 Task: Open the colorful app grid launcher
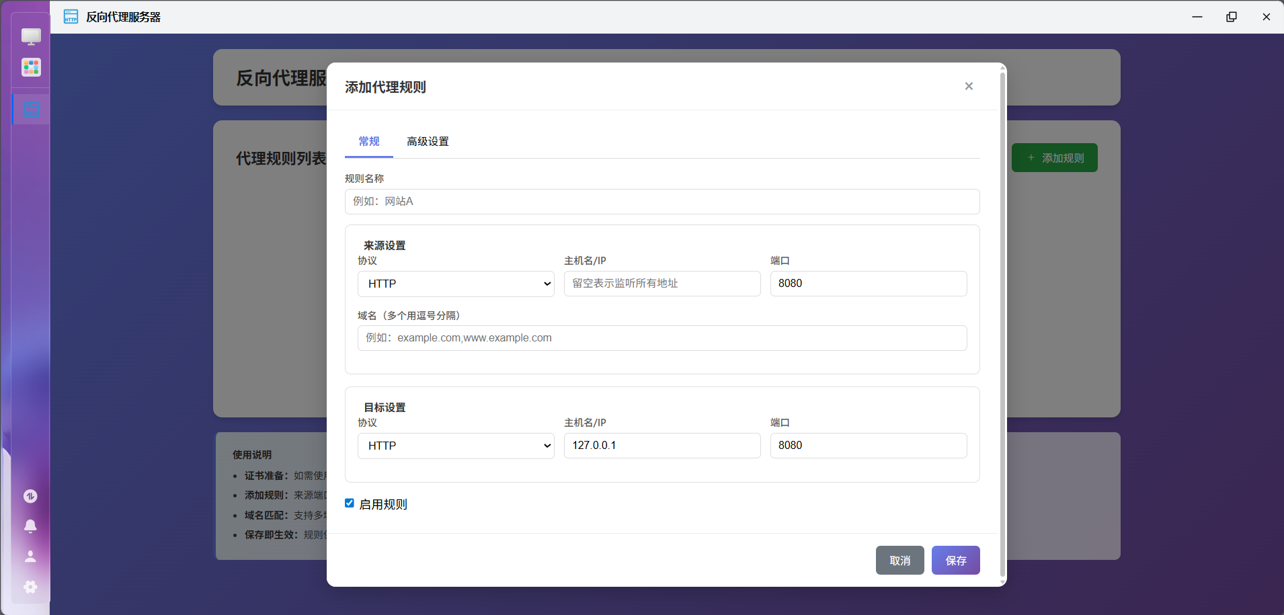(x=31, y=67)
